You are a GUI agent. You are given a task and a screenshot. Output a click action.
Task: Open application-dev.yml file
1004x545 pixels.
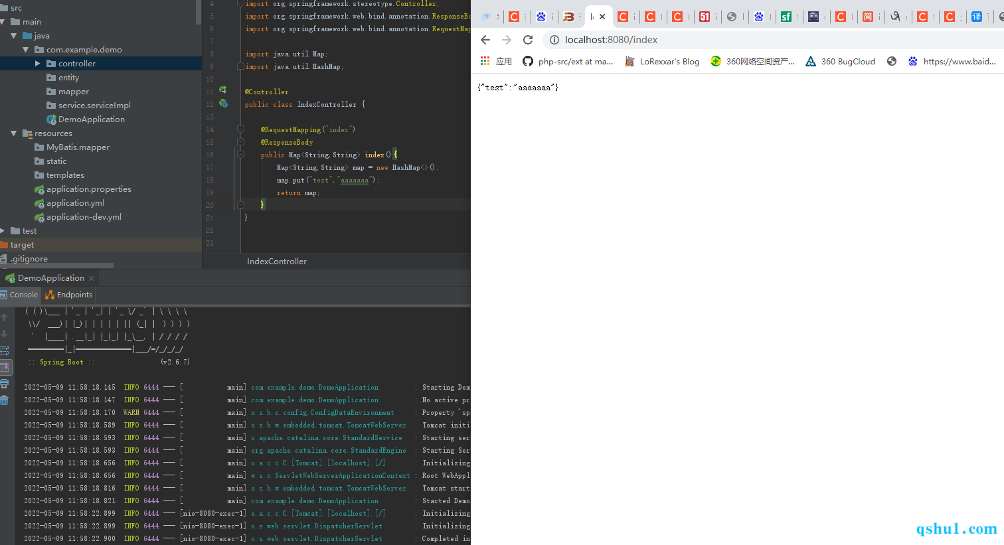[78, 217]
